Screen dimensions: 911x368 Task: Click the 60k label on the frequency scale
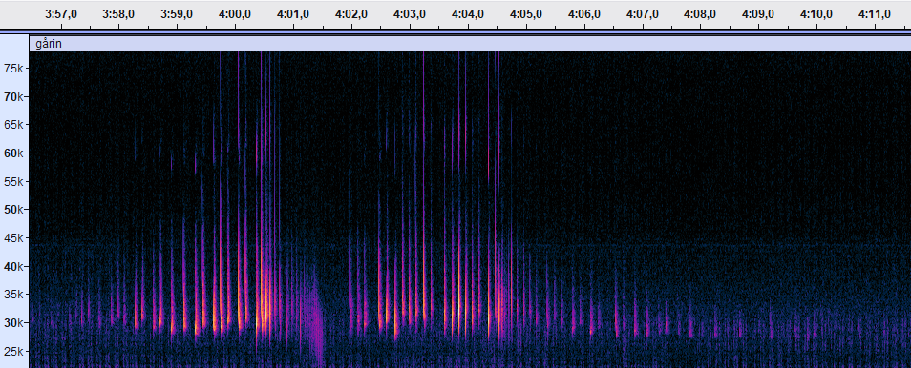coord(12,153)
